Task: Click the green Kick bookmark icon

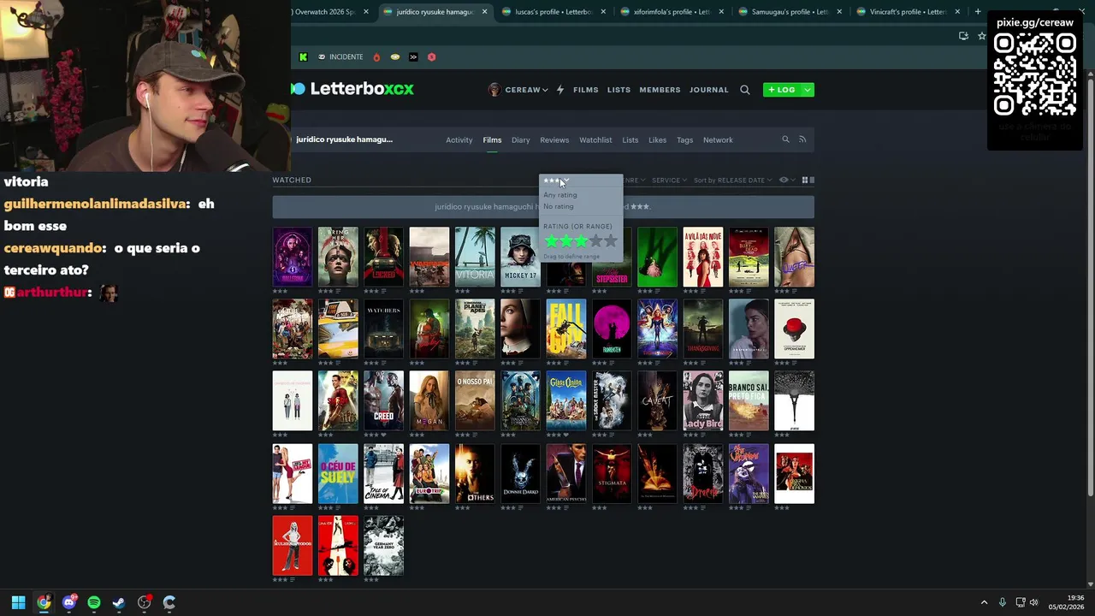Action: click(303, 57)
